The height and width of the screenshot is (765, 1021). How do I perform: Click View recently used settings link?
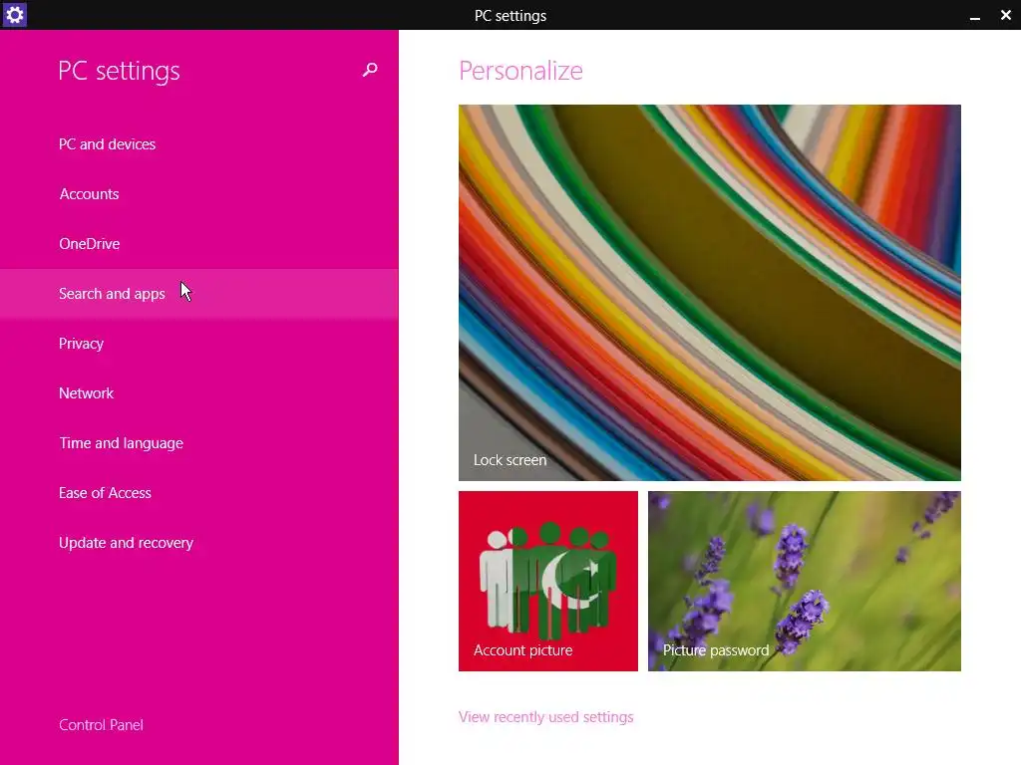click(545, 717)
